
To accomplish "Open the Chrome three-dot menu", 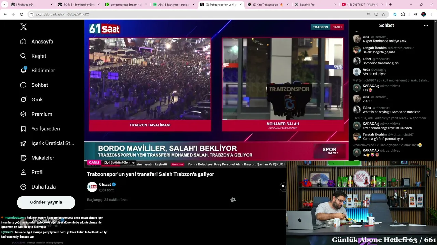I will 432,14.
